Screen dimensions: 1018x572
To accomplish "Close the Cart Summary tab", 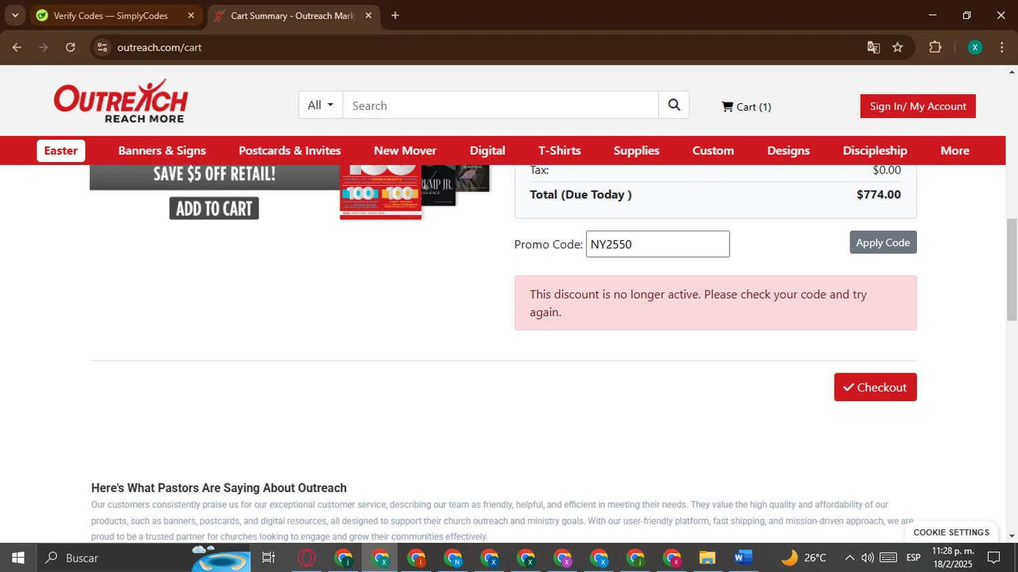I will pyautogui.click(x=369, y=16).
